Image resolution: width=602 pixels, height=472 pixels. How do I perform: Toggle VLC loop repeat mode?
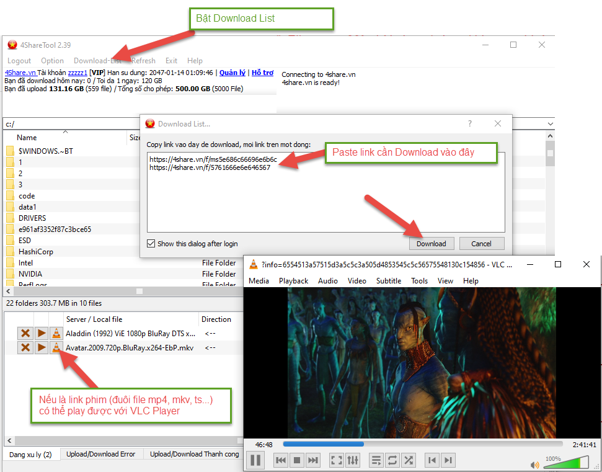(392, 460)
